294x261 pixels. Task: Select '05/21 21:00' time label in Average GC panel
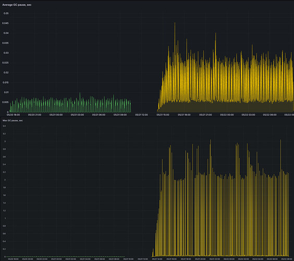tap(205, 115)
